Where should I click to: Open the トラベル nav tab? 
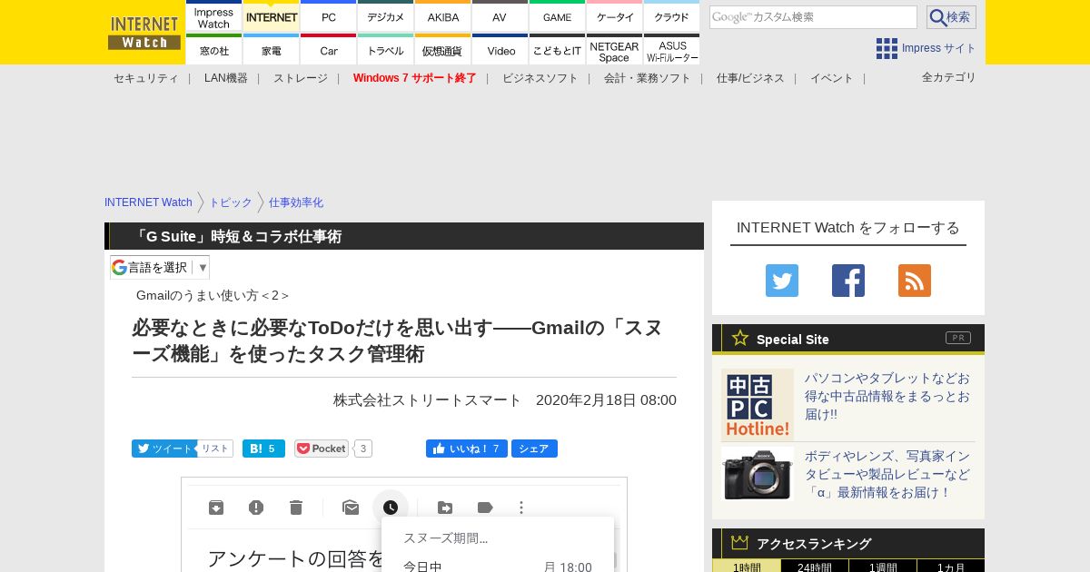(x=386, y=50)
